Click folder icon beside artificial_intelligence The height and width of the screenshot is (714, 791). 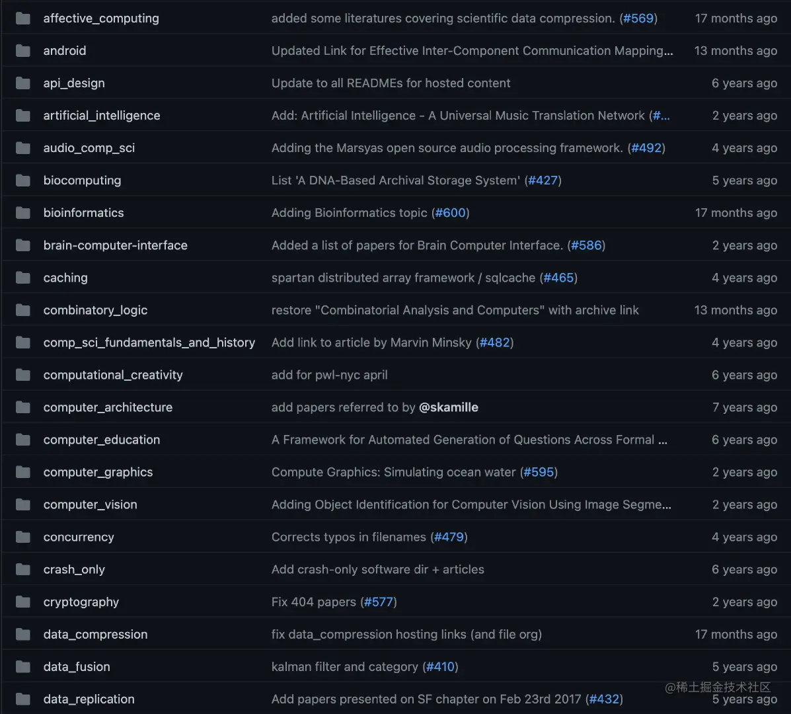pos(22,116)
